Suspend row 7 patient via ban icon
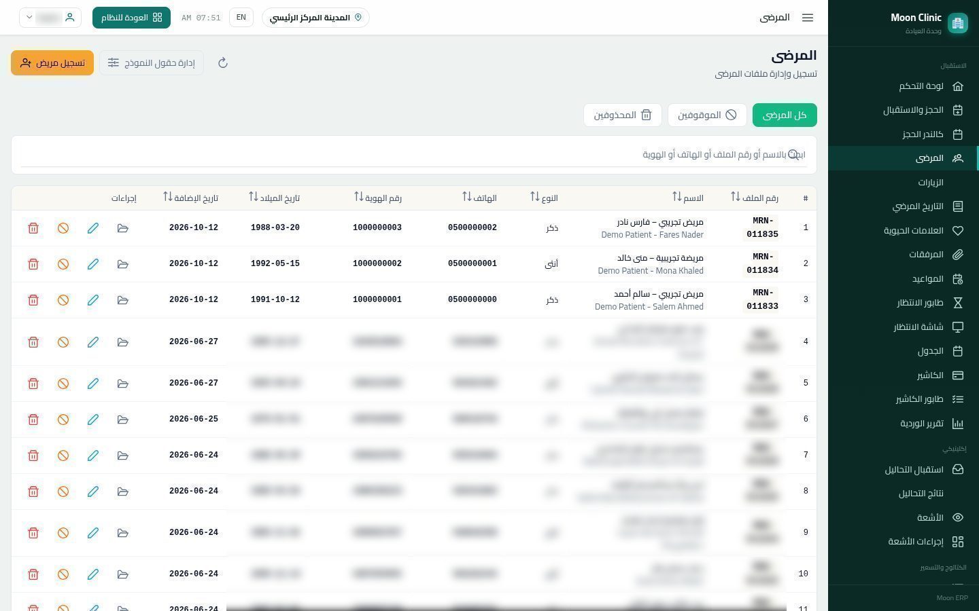The width and height of the screenshot is (979, 611). 63,456
